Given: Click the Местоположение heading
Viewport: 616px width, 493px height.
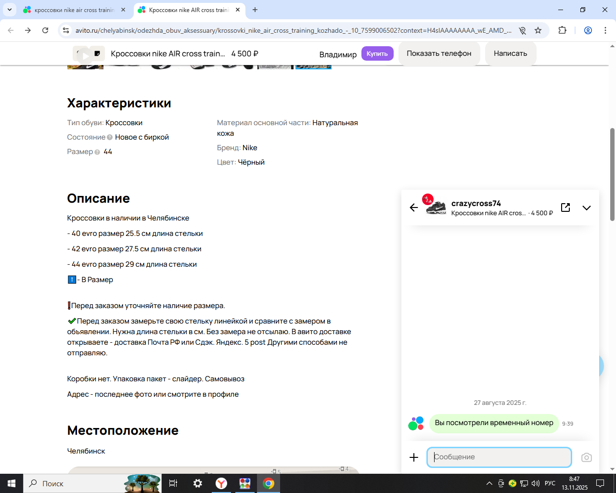Looking at the screenshot, I should point(123,430).
